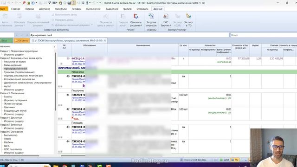Switch to the Физобъем tab
The height and width of the screenshot is (167, 297).
61,9
